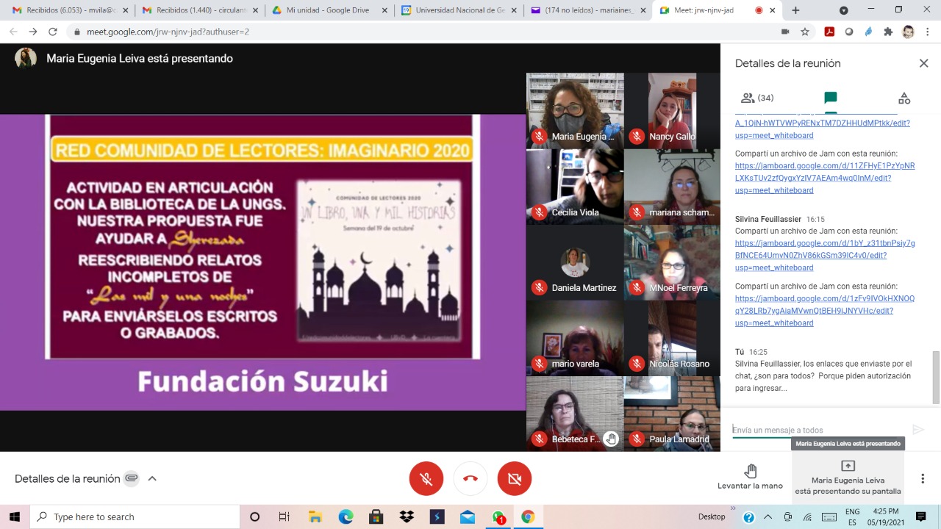Click the presenting screen button for Maria Eugenia Leiva
941x529 pixels.
coord(848,478)
